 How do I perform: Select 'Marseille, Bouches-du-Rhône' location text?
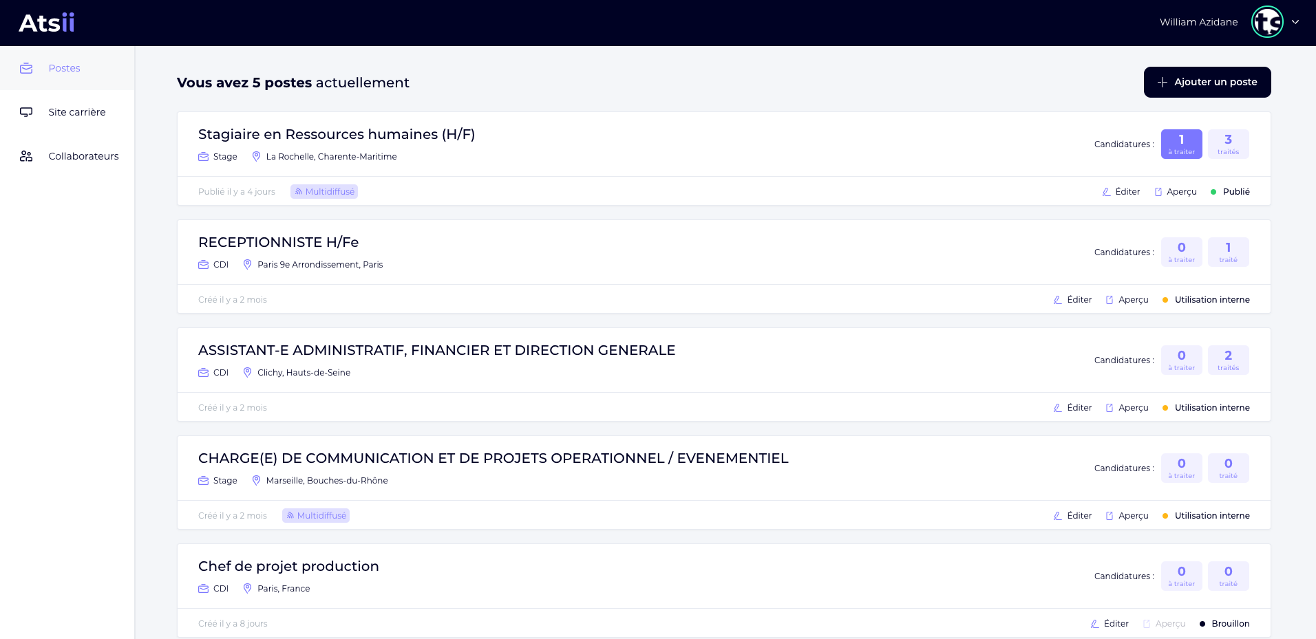click(x=327, y=481)
